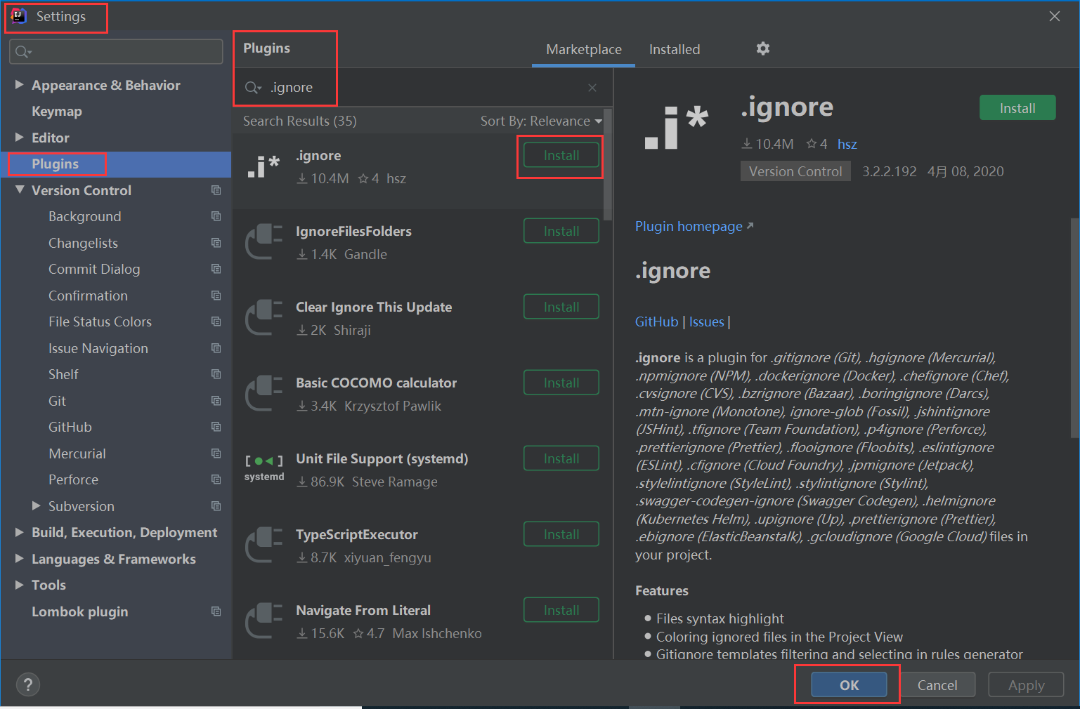Click the .ignore plugin logo in results

pyautogui.click(x=264, y=167)
